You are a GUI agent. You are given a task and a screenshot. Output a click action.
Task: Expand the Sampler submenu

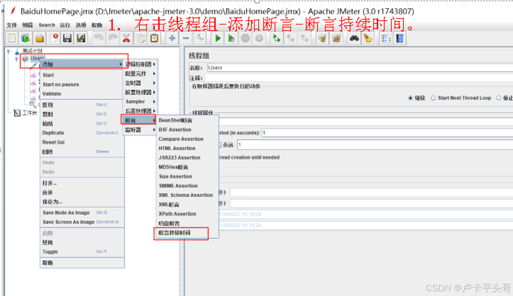[x=140, y=101]
